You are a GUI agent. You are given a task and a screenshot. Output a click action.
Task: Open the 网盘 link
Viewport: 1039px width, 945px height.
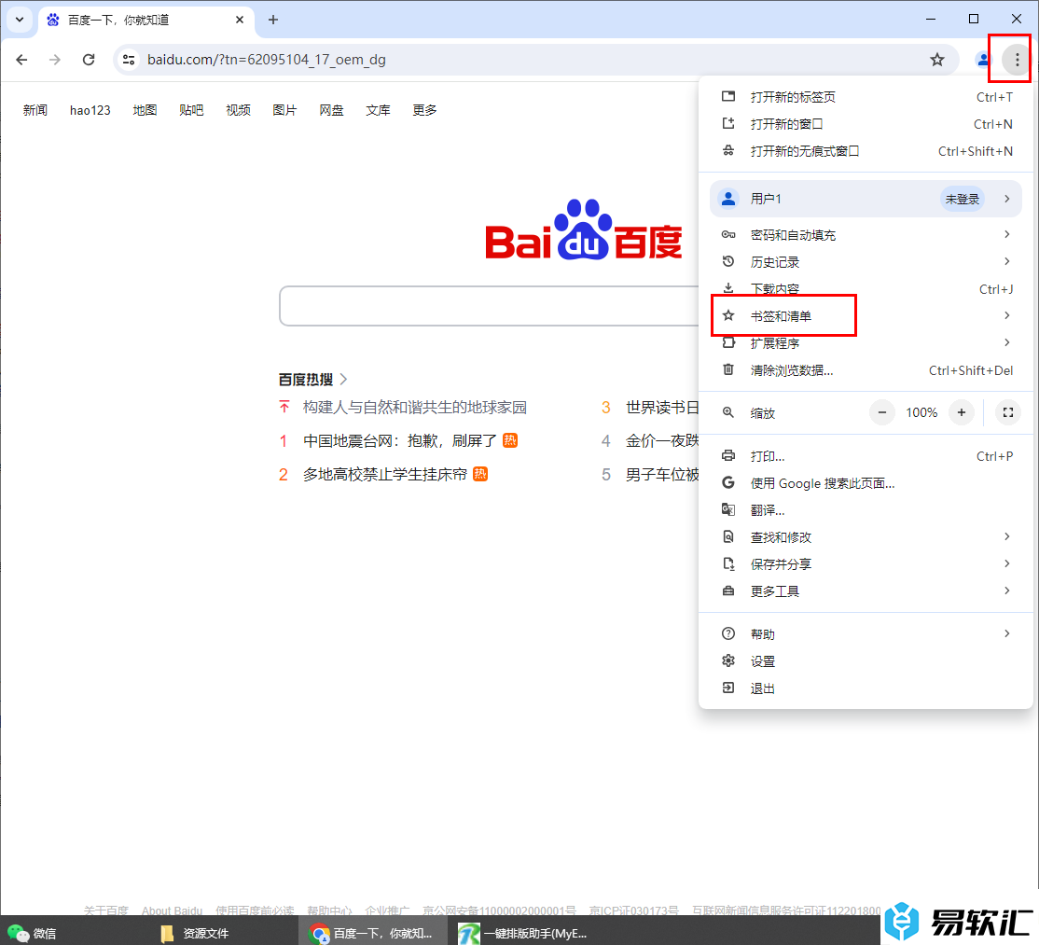coord(331,110)
